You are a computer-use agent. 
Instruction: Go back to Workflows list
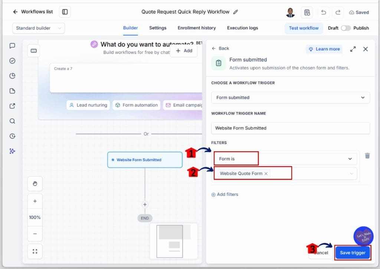(33, 12)
